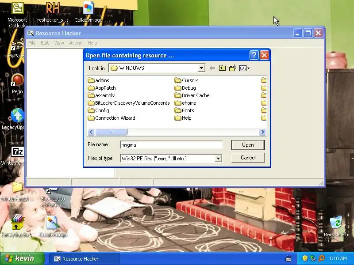This screenshot has width=354, height=265.
Task: Select Shortcut to &Run desktop icon
Action: click(53, 198)
